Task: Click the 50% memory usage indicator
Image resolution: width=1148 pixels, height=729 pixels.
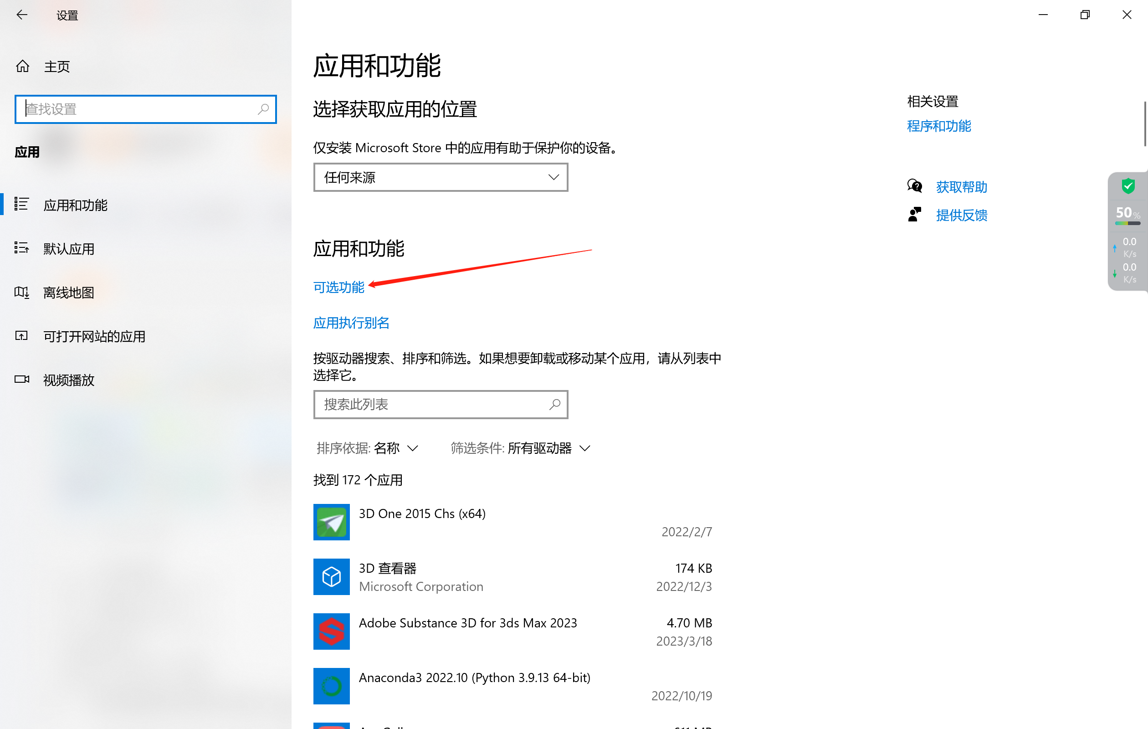Action: 1128,215
